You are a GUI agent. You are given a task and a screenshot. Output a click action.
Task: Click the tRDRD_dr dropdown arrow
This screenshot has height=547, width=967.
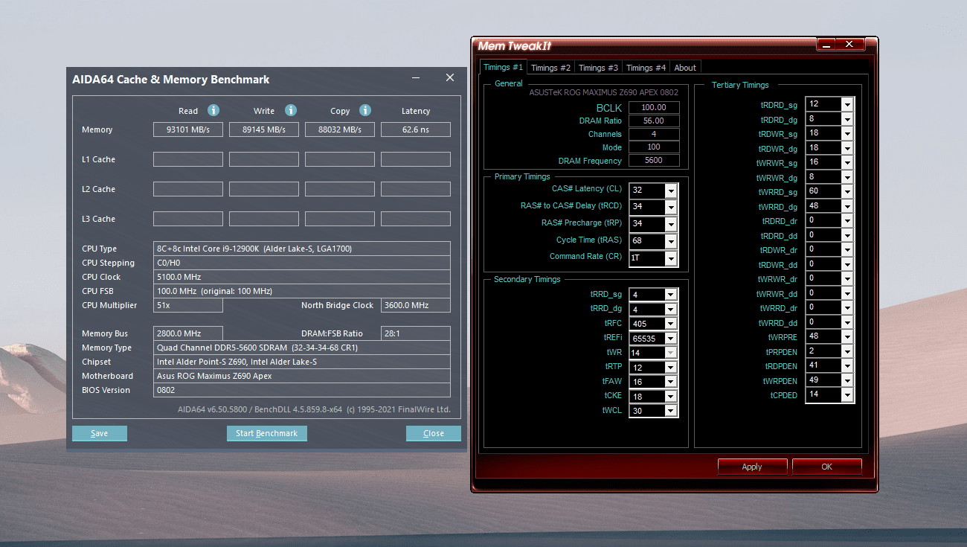847,221
